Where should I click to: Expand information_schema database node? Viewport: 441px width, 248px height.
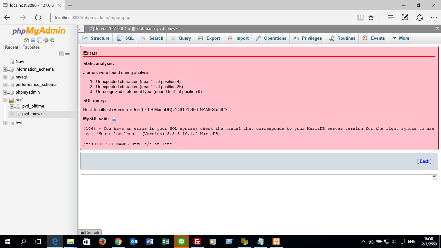pyautogui.click(x=5, y=69)
